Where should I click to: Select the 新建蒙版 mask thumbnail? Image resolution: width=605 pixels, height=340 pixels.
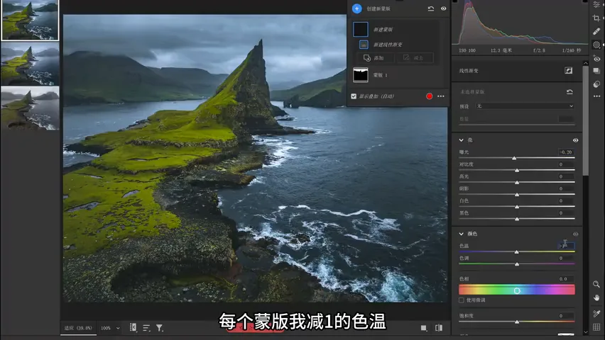click(x=361, y=29)
